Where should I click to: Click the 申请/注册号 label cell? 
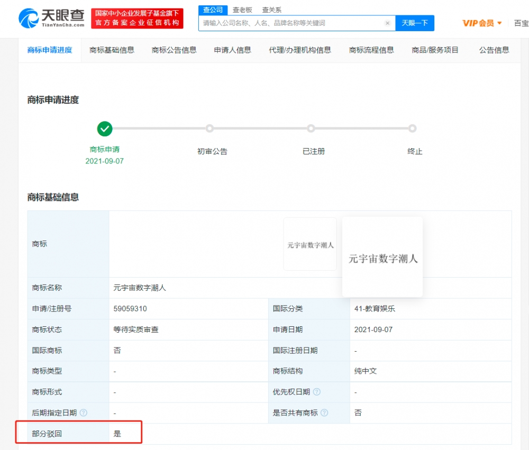(68, 309)
